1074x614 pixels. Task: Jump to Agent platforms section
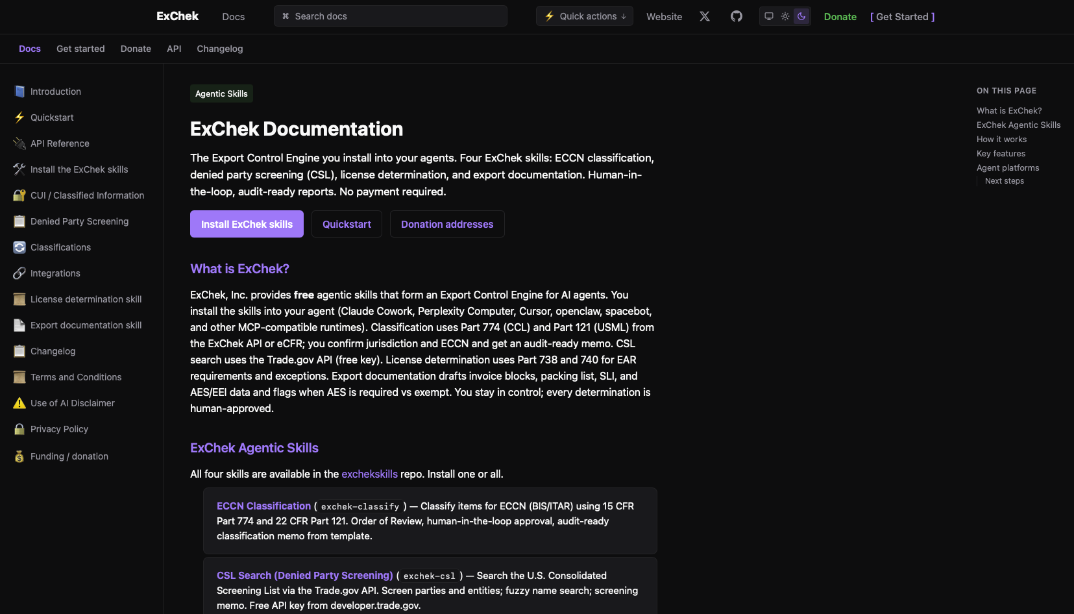point(1008,167)
